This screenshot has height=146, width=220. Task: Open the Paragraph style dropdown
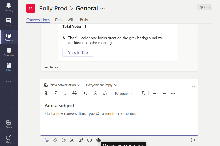click(x=124, y=94)
